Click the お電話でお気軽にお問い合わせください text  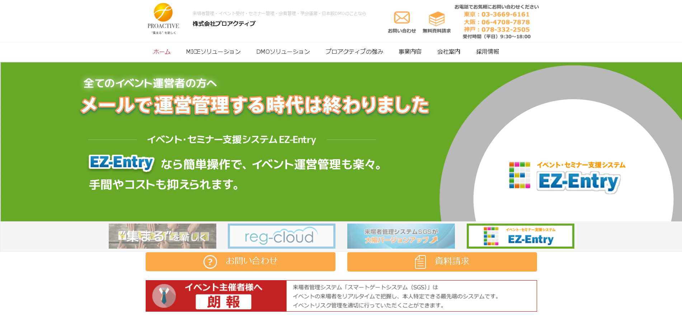pos(497,7)
